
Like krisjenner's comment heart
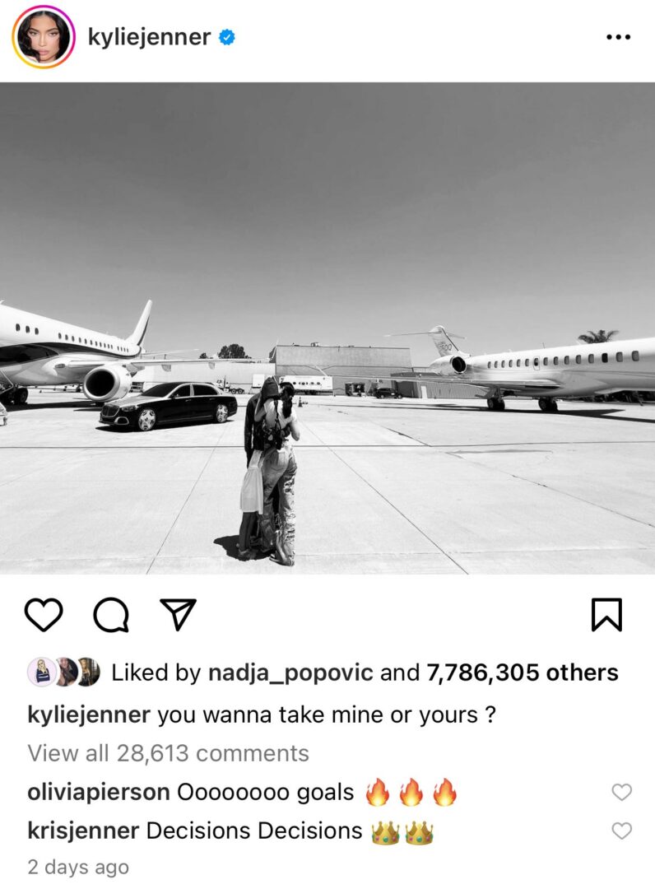point(621,831)
